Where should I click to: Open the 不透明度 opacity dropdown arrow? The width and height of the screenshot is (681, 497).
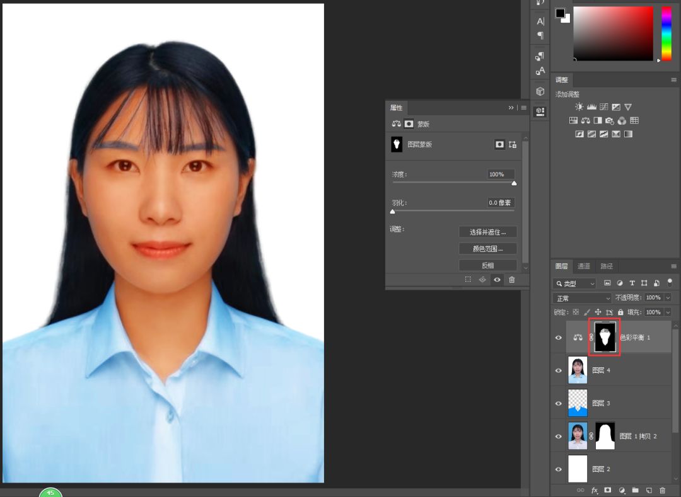coord(667,298)
